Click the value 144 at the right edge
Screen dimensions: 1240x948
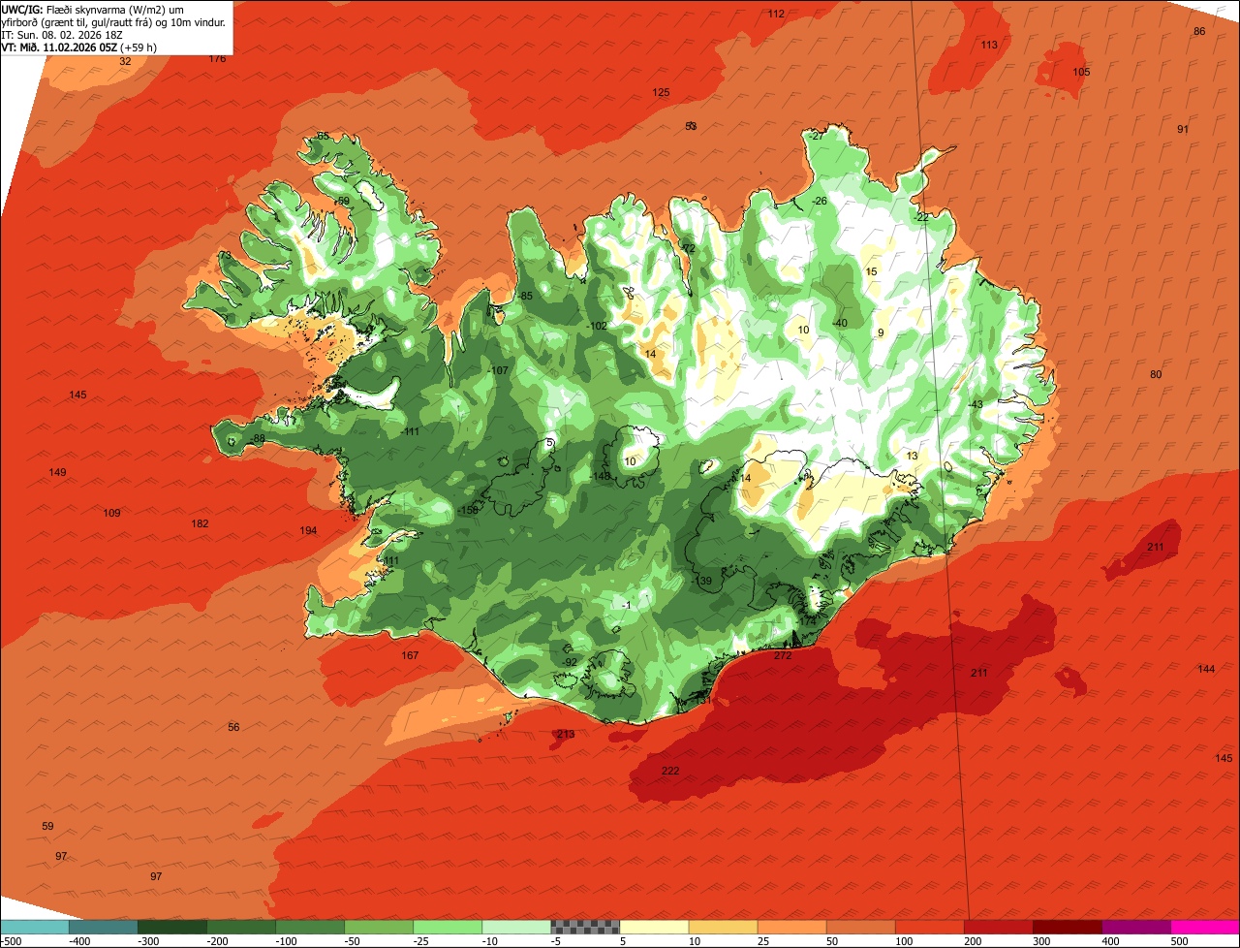[x=1206, y=670]
